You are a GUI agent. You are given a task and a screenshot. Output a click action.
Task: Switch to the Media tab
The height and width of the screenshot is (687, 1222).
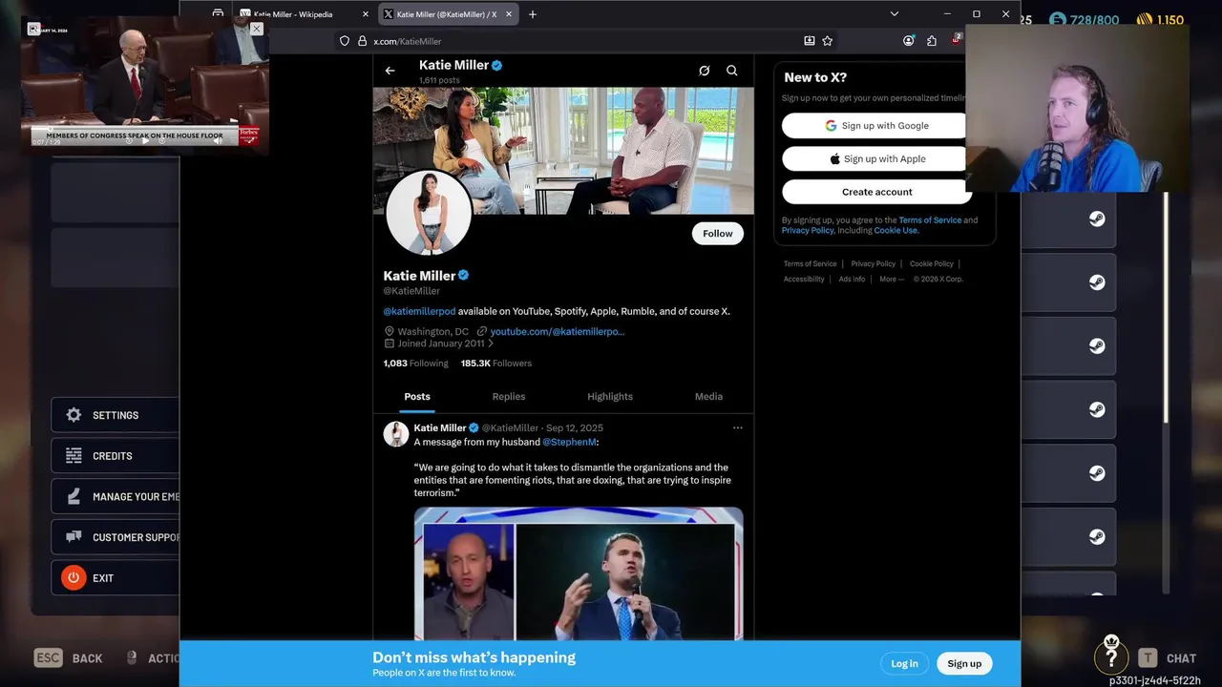pos(708,397)
